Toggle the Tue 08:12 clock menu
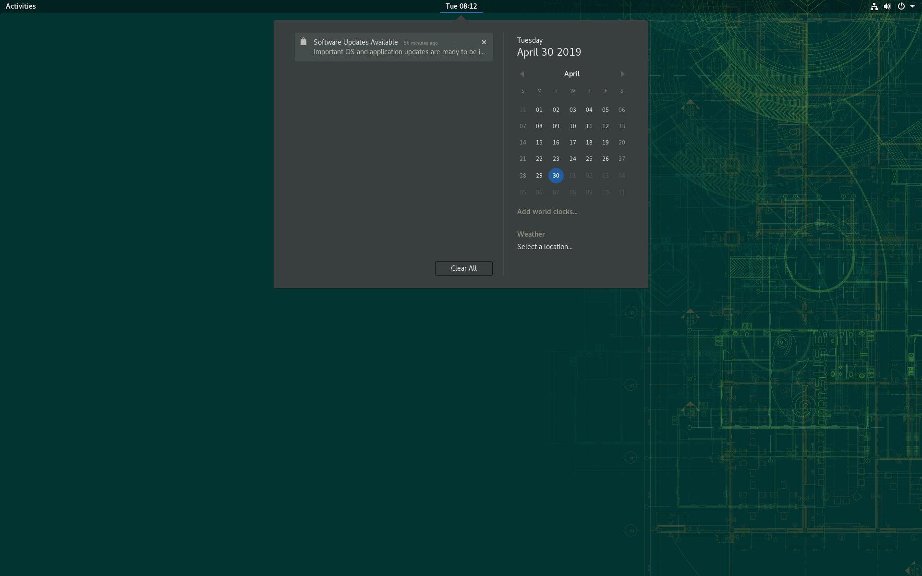The height and width of the screenshot is (576, 922). tap(461, 6)
